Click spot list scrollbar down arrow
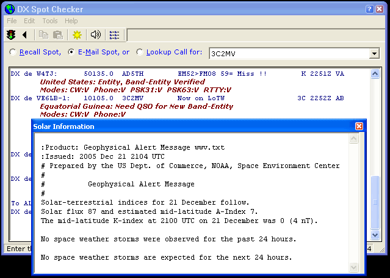Viewport: 390px width, 278px height. coord(375,235)
